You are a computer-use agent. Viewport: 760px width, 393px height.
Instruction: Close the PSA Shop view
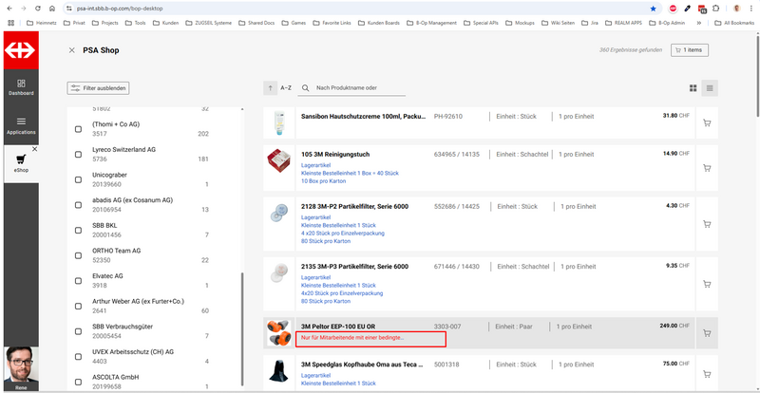72,50
